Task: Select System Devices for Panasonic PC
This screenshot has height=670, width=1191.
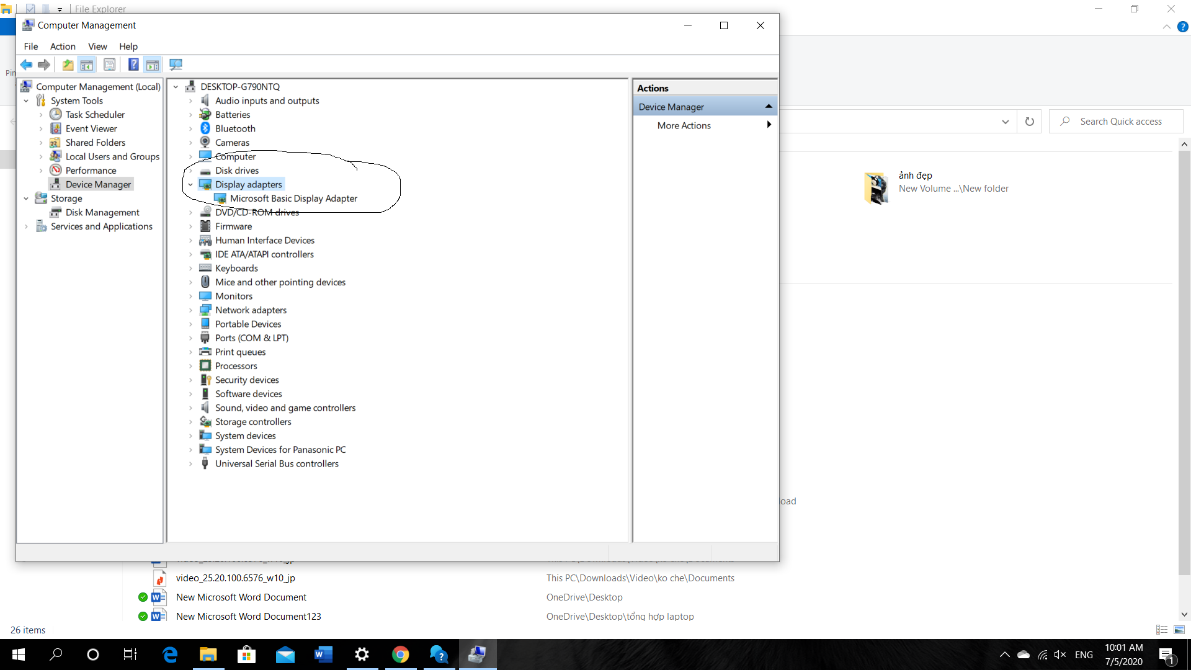Action: (280, 450)
